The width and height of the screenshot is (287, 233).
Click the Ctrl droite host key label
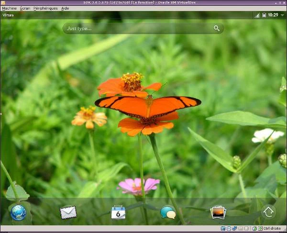[x=272, y=228]
